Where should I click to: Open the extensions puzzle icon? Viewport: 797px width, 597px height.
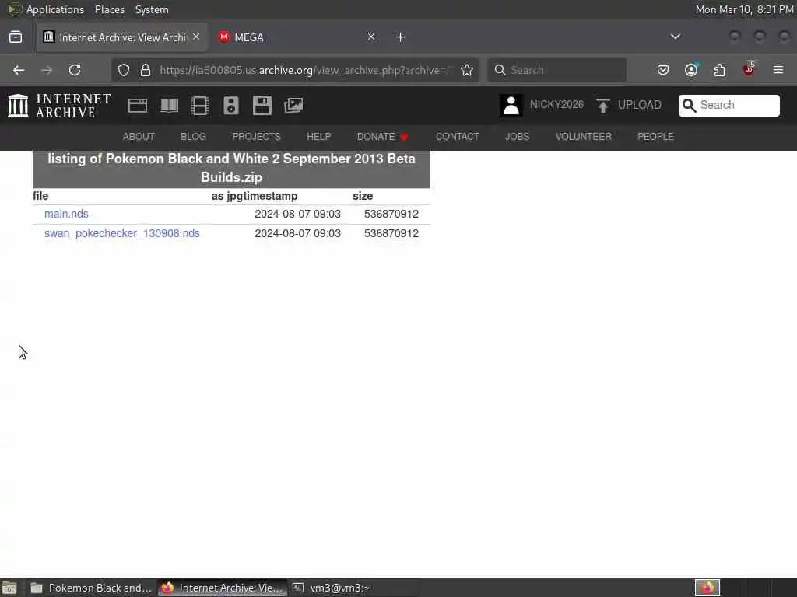[x=720, y=70]
